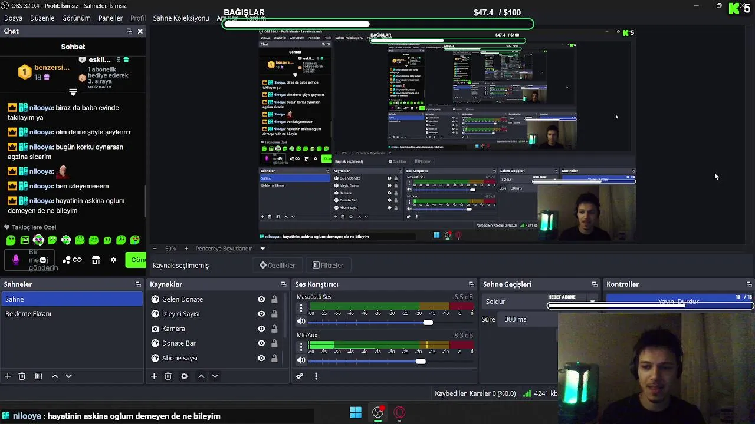Open advanced audio properties gears icon

pyautogui.click(x=300, y=376)
